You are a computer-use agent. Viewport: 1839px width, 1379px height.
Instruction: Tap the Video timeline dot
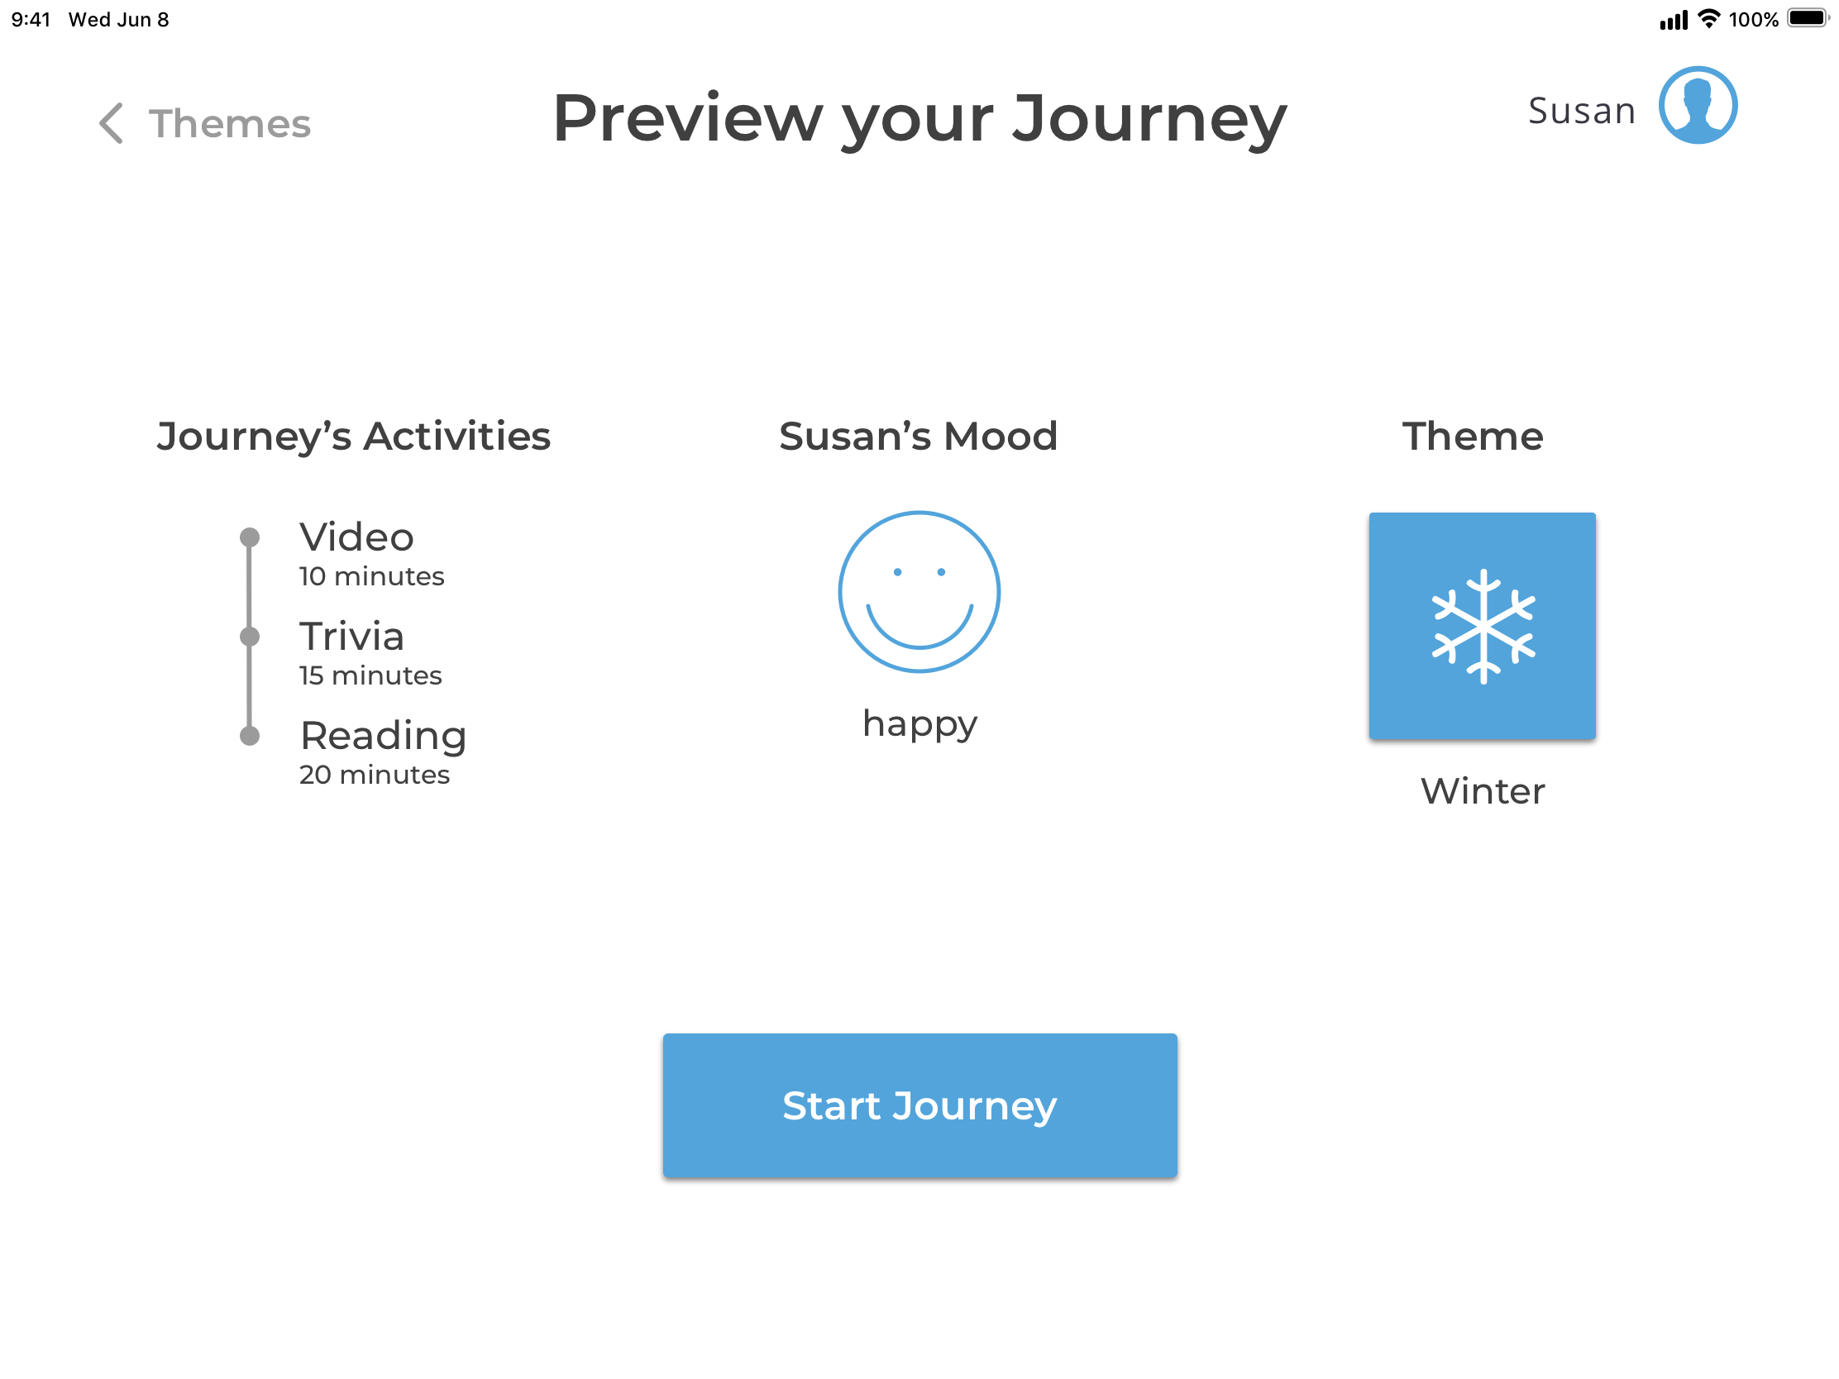coord(250,537)
